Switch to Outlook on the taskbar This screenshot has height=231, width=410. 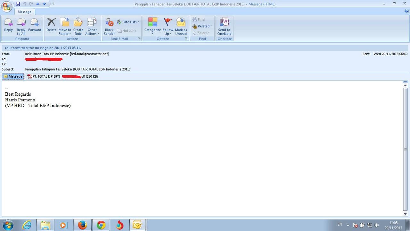coord(138,225)
